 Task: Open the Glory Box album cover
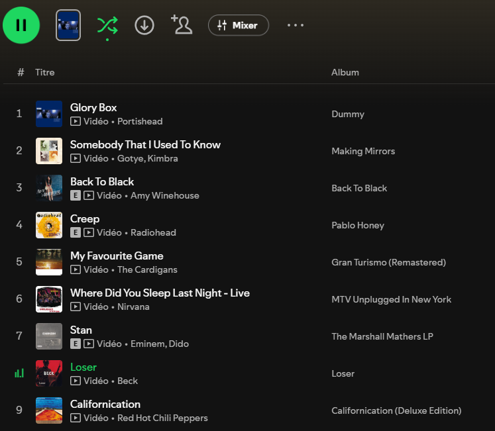[x=49, y=114]
